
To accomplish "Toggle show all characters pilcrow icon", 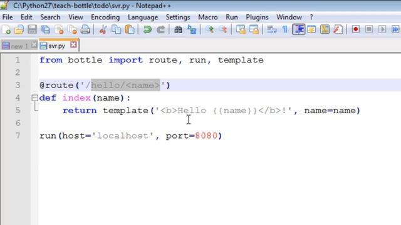I will coord(285,29).
